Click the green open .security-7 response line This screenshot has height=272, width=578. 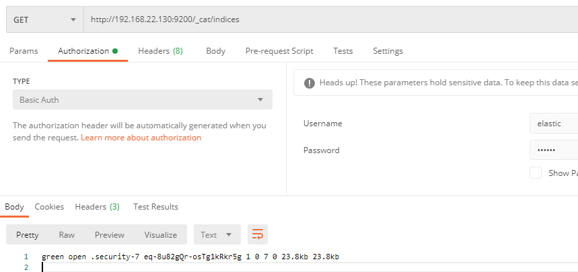click(190, 257)
